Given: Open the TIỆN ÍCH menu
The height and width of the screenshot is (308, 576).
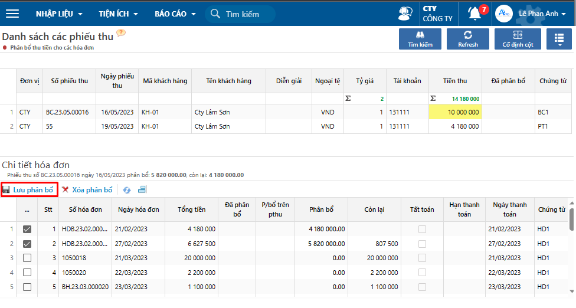Looking at the screenshot, I should pos(119,14).
